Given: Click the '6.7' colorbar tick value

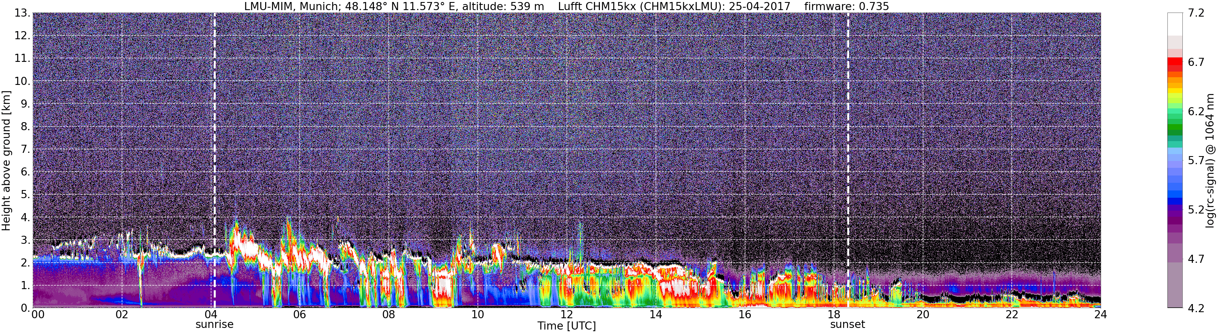Looking at the screenshot, I should [1196, 62].
